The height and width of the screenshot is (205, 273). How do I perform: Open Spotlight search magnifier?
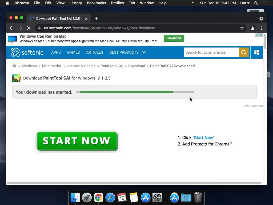[256, 3]
